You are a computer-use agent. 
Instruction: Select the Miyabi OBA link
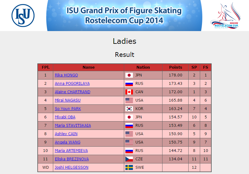coord(65,117)
